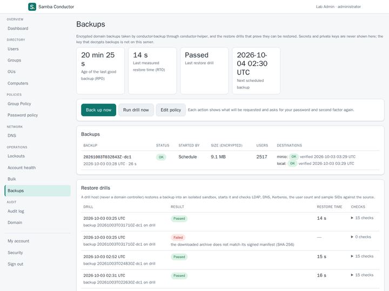This screenshot has width=389, height=291.
Task: Click Passed badge for 02:31 UTC drill
Action: point(179,276)
